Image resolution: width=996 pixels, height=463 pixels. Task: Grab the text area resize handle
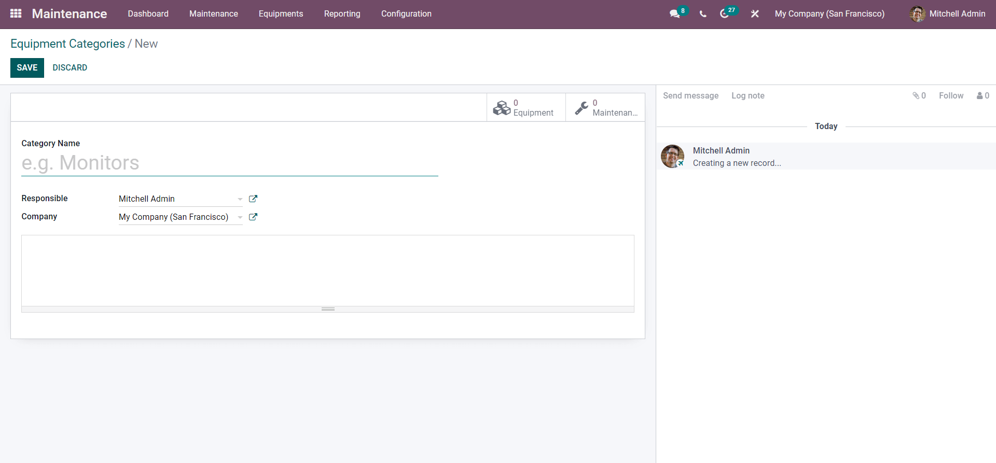pyautogui.click(x=328, y=309)
